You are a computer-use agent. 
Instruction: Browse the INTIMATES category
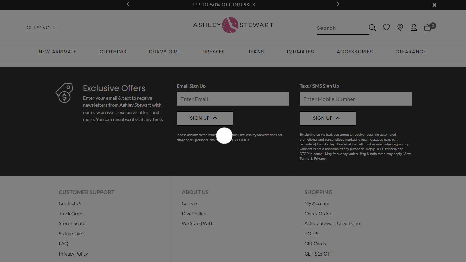pos(300,52)
